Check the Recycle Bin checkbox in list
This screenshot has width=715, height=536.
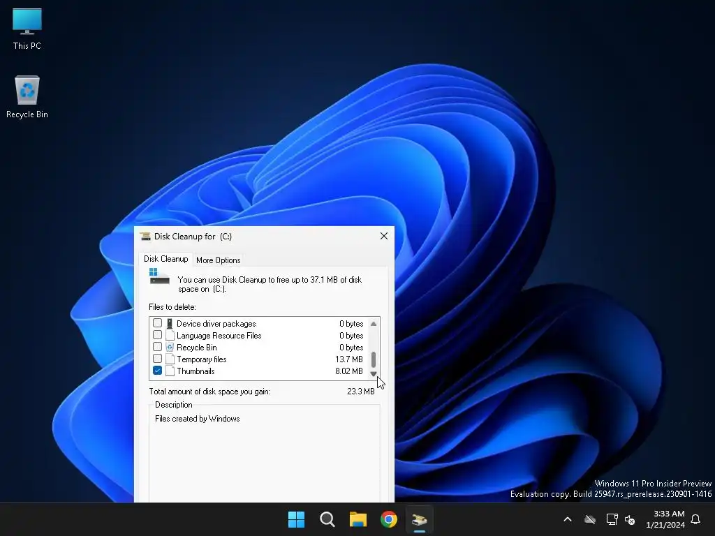click(157, 347)
